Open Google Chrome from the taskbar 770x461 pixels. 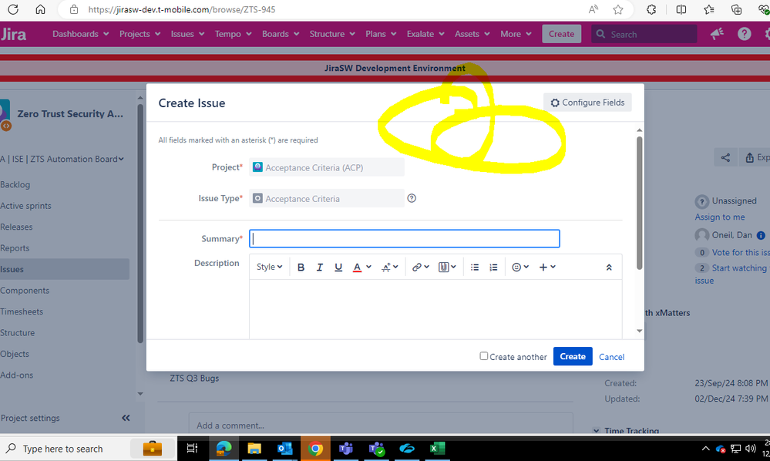315,448
